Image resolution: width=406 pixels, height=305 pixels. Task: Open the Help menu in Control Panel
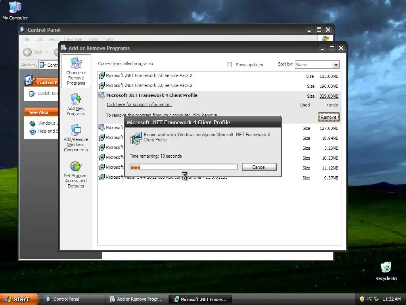pos(109,39)
